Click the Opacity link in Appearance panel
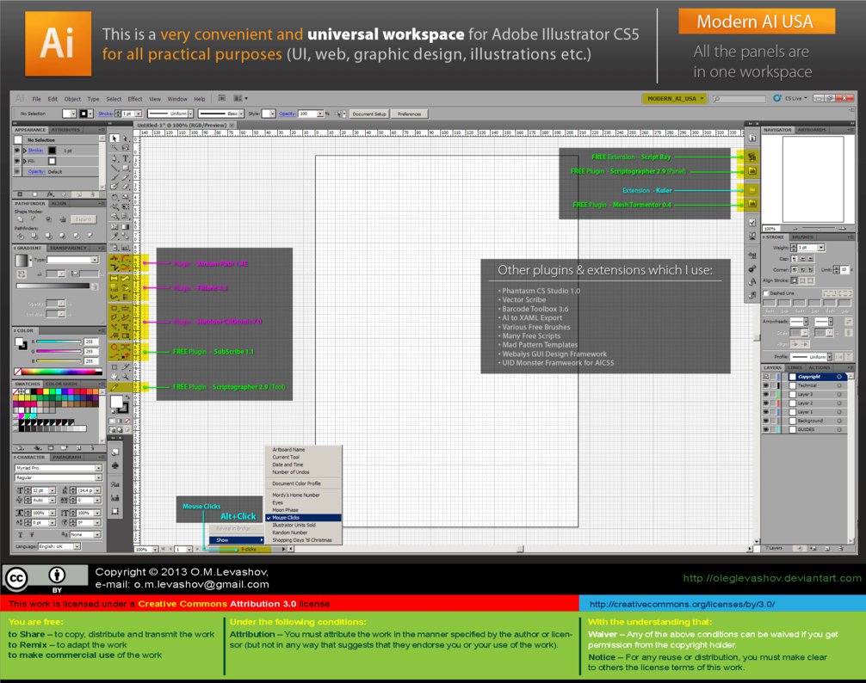Screen dimensions: 866x683 (x=36, y=171)
